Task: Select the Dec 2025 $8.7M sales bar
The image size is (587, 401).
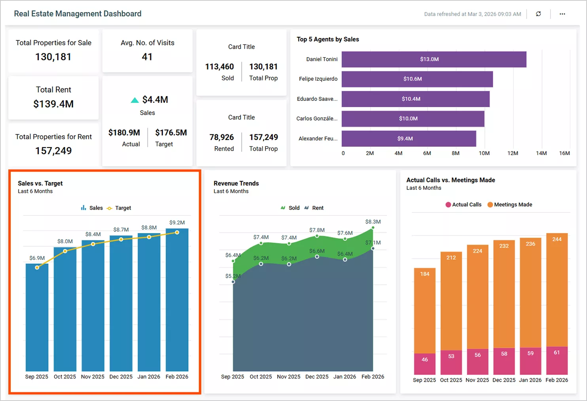Action: 121,303
